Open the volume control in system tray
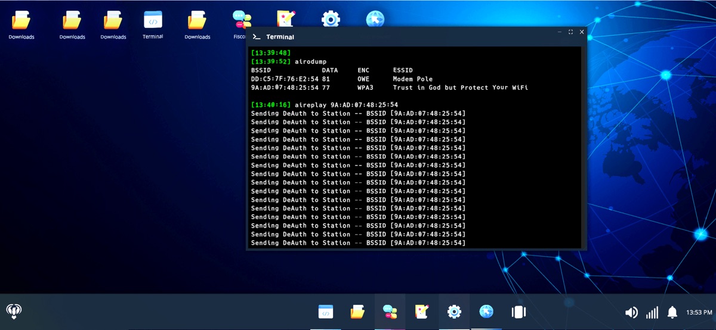Screen dimensions: 716x330 click(x=631, y=312)
